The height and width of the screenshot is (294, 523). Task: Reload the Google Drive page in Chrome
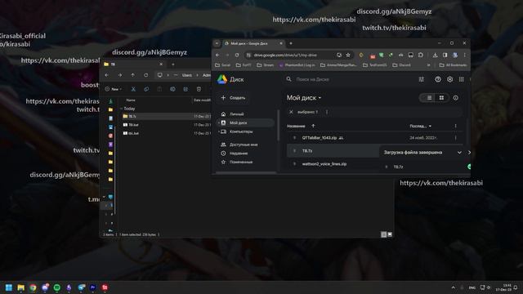pos(237,55)
